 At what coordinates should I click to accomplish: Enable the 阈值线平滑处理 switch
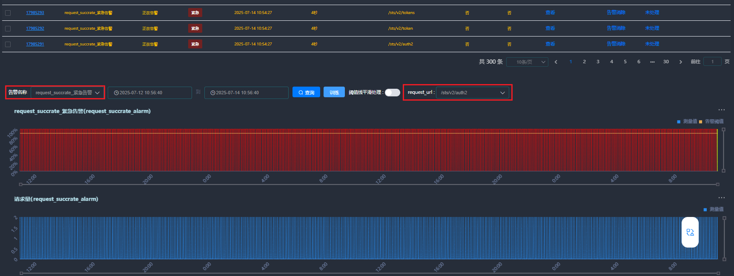[x=392, y=93]
